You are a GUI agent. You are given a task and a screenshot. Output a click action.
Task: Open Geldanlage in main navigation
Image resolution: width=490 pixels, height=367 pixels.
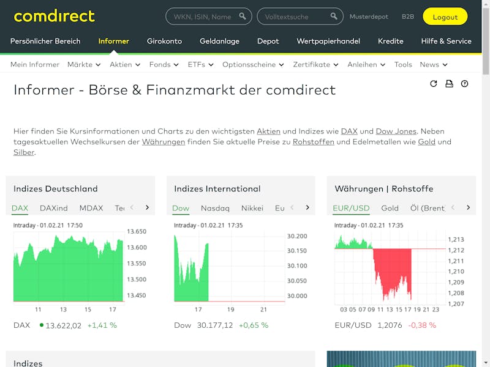coord(219,41)
